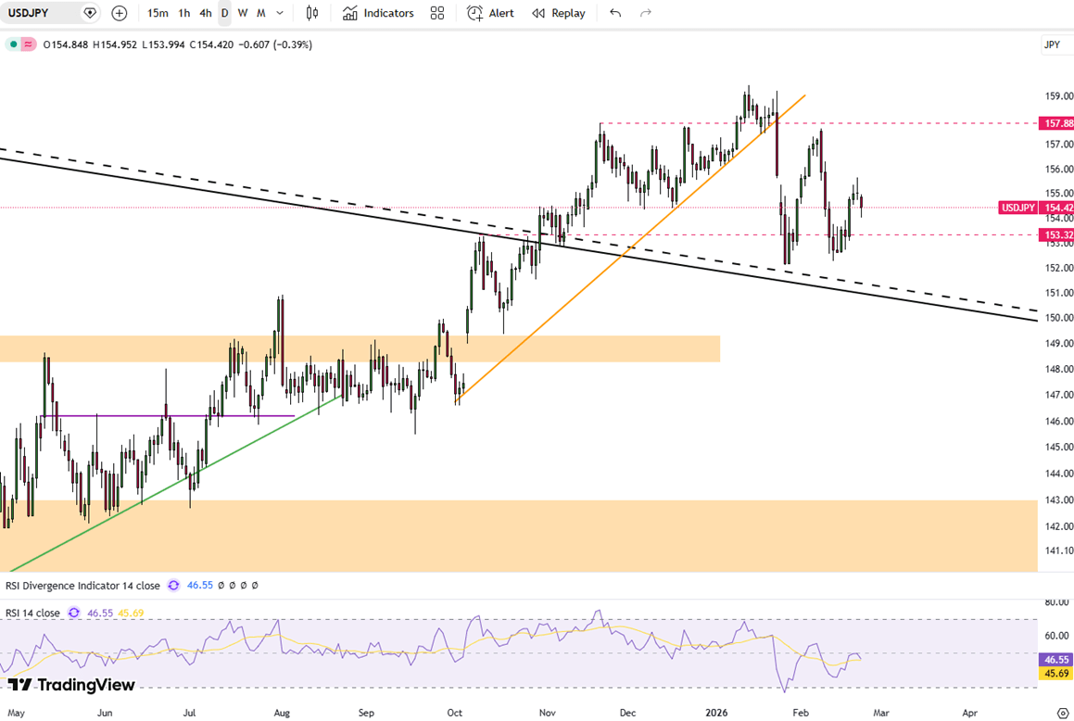The height and width of the screenshot is (721, 1074).
Task: Open the candlestick chart type selector
Action: 312,13
